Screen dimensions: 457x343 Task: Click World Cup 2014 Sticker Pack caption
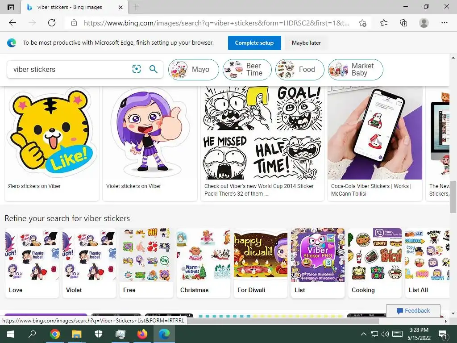(259, 190)
